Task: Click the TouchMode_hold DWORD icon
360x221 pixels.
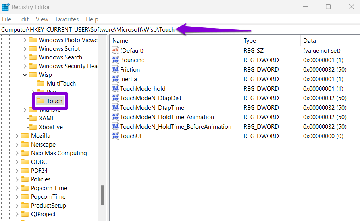Action: [116, 88]
